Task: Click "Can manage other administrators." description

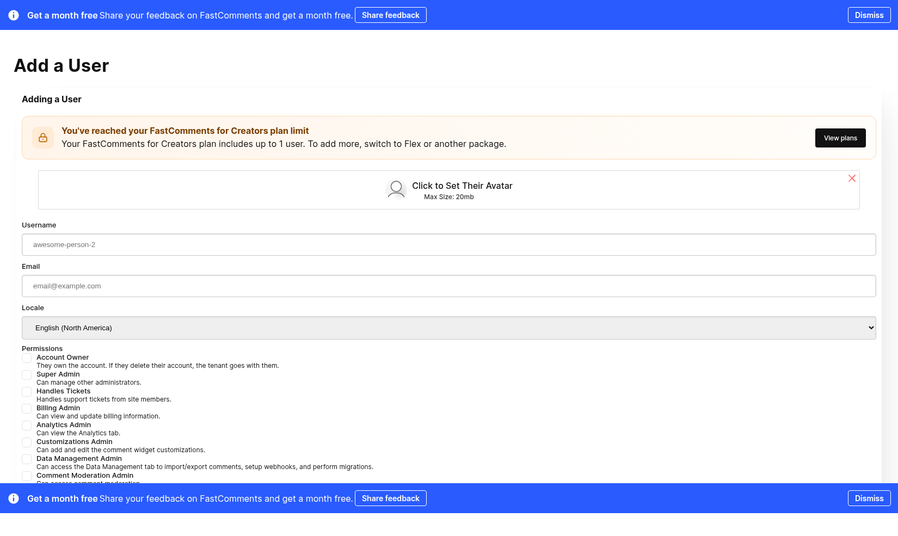Action: click(89, 383)
